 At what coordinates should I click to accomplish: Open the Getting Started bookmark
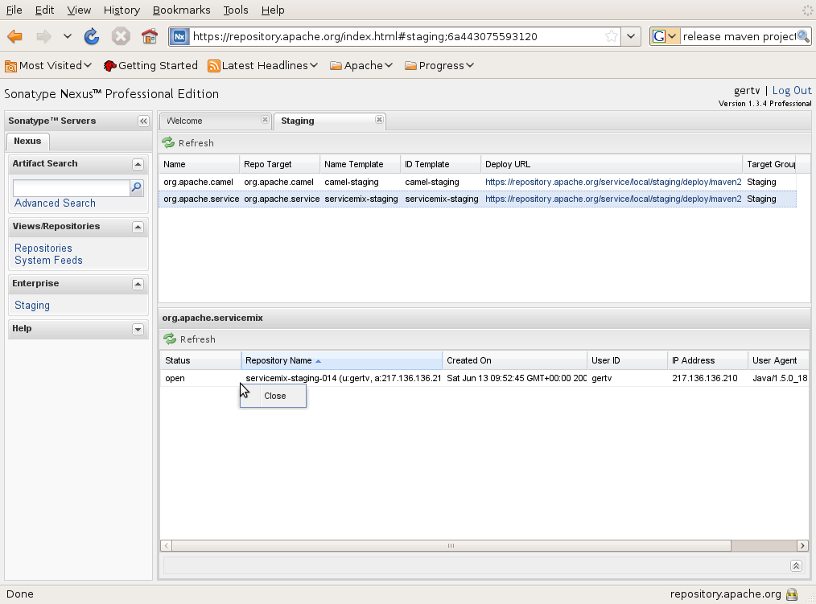151,66
